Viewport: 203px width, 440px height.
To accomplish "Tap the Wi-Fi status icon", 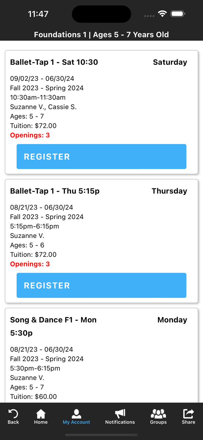I will [162, 14].
